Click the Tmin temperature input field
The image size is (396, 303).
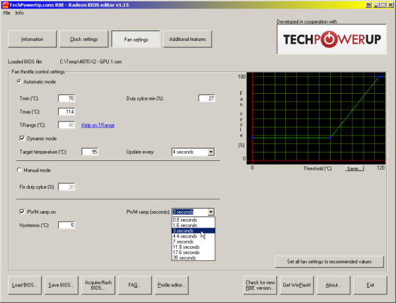pos(67,98)
